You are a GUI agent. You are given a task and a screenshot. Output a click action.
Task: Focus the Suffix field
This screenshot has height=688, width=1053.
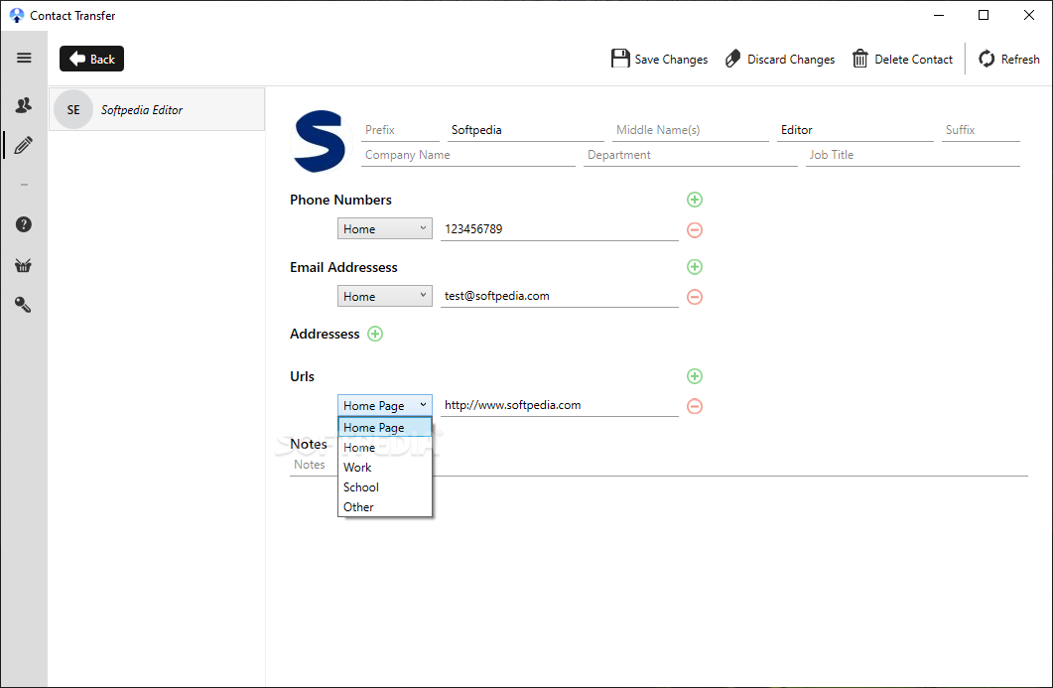(x=981, y=130)
